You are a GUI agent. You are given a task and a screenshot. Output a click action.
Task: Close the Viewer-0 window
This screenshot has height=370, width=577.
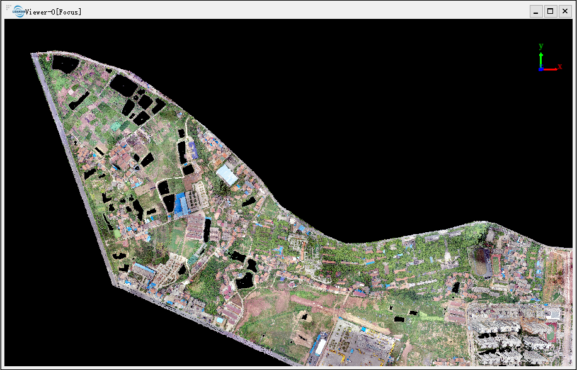(565, 11)
